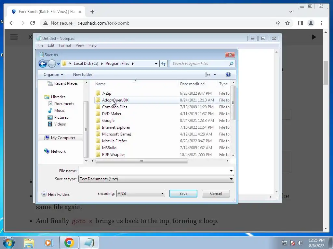Open the Organize dropdown
Screen dimensions: 333x249
click(x=53, y=75)
